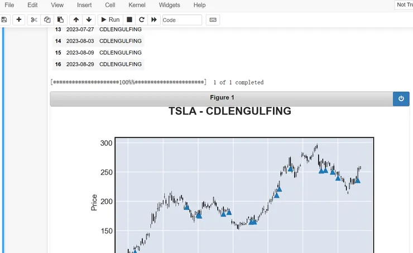Click the 150 y-axis tick label
The height and width of the screenshot is (253, 413).
point(106,231)
